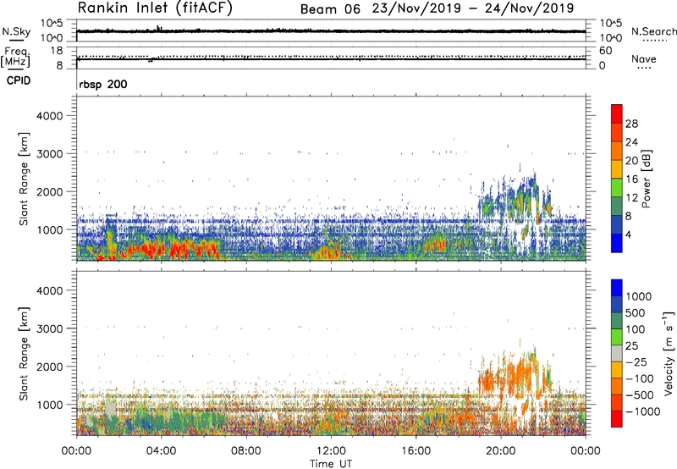
Task: Click the "-25" label on the velocity colorbar
Action: [x=636, y=362]
